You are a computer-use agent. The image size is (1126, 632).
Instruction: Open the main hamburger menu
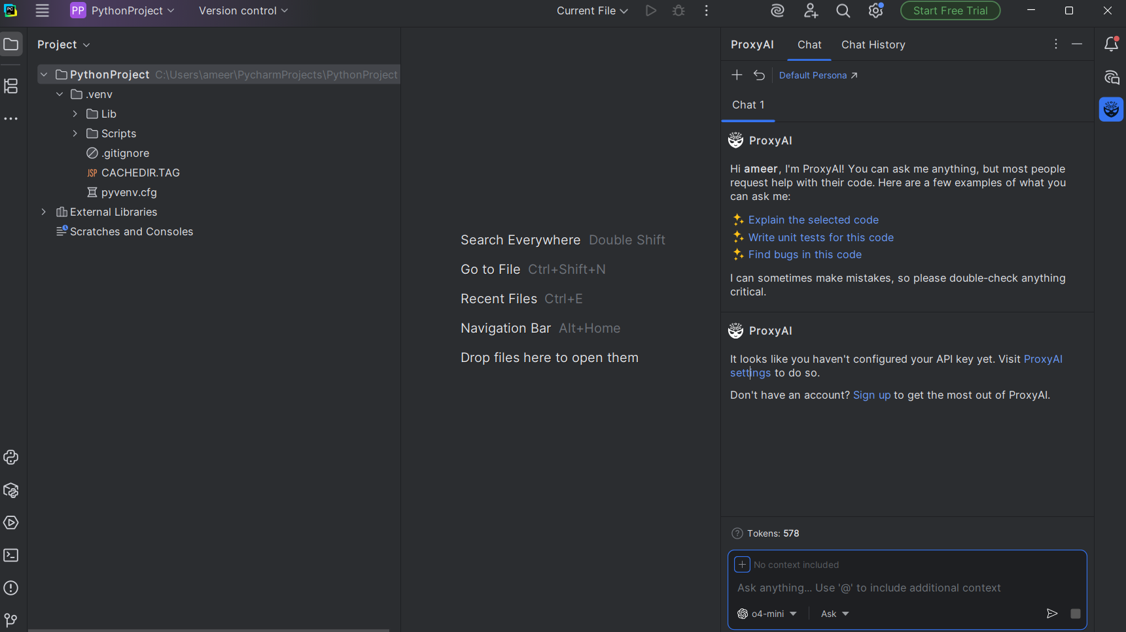(43, 10)
